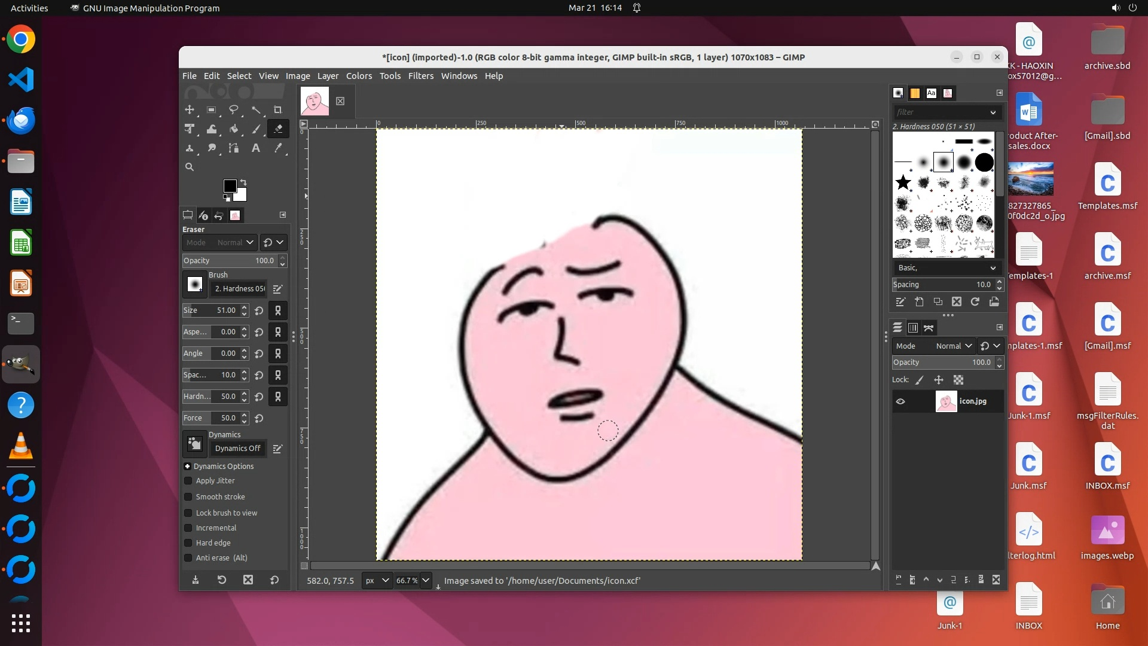Open the Filters menu
The width and height of the screenshot is (1148, 646).
(420, 76)
